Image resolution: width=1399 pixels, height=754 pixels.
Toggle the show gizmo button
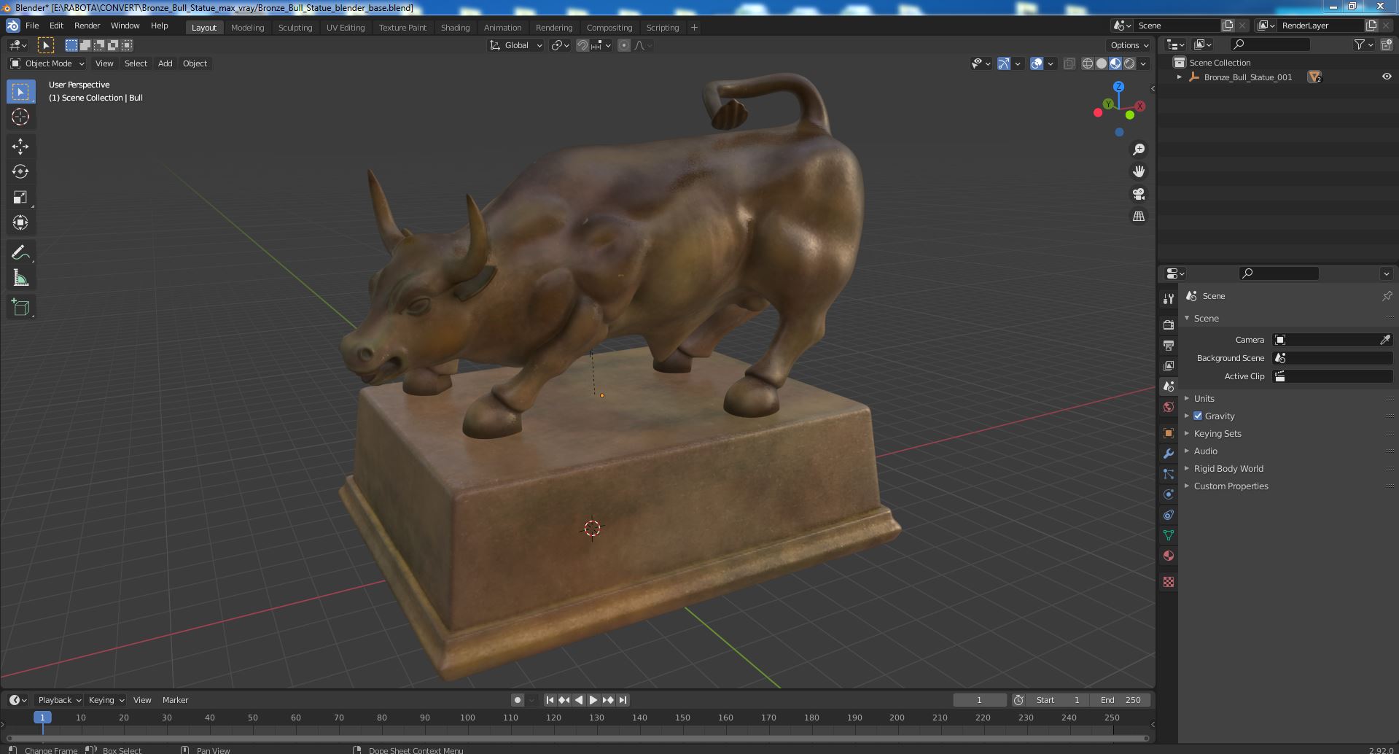click(1004, 63)
